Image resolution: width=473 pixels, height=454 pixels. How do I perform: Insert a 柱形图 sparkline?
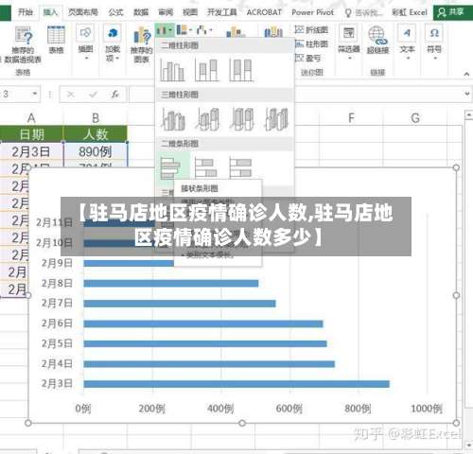pos(311,44)
